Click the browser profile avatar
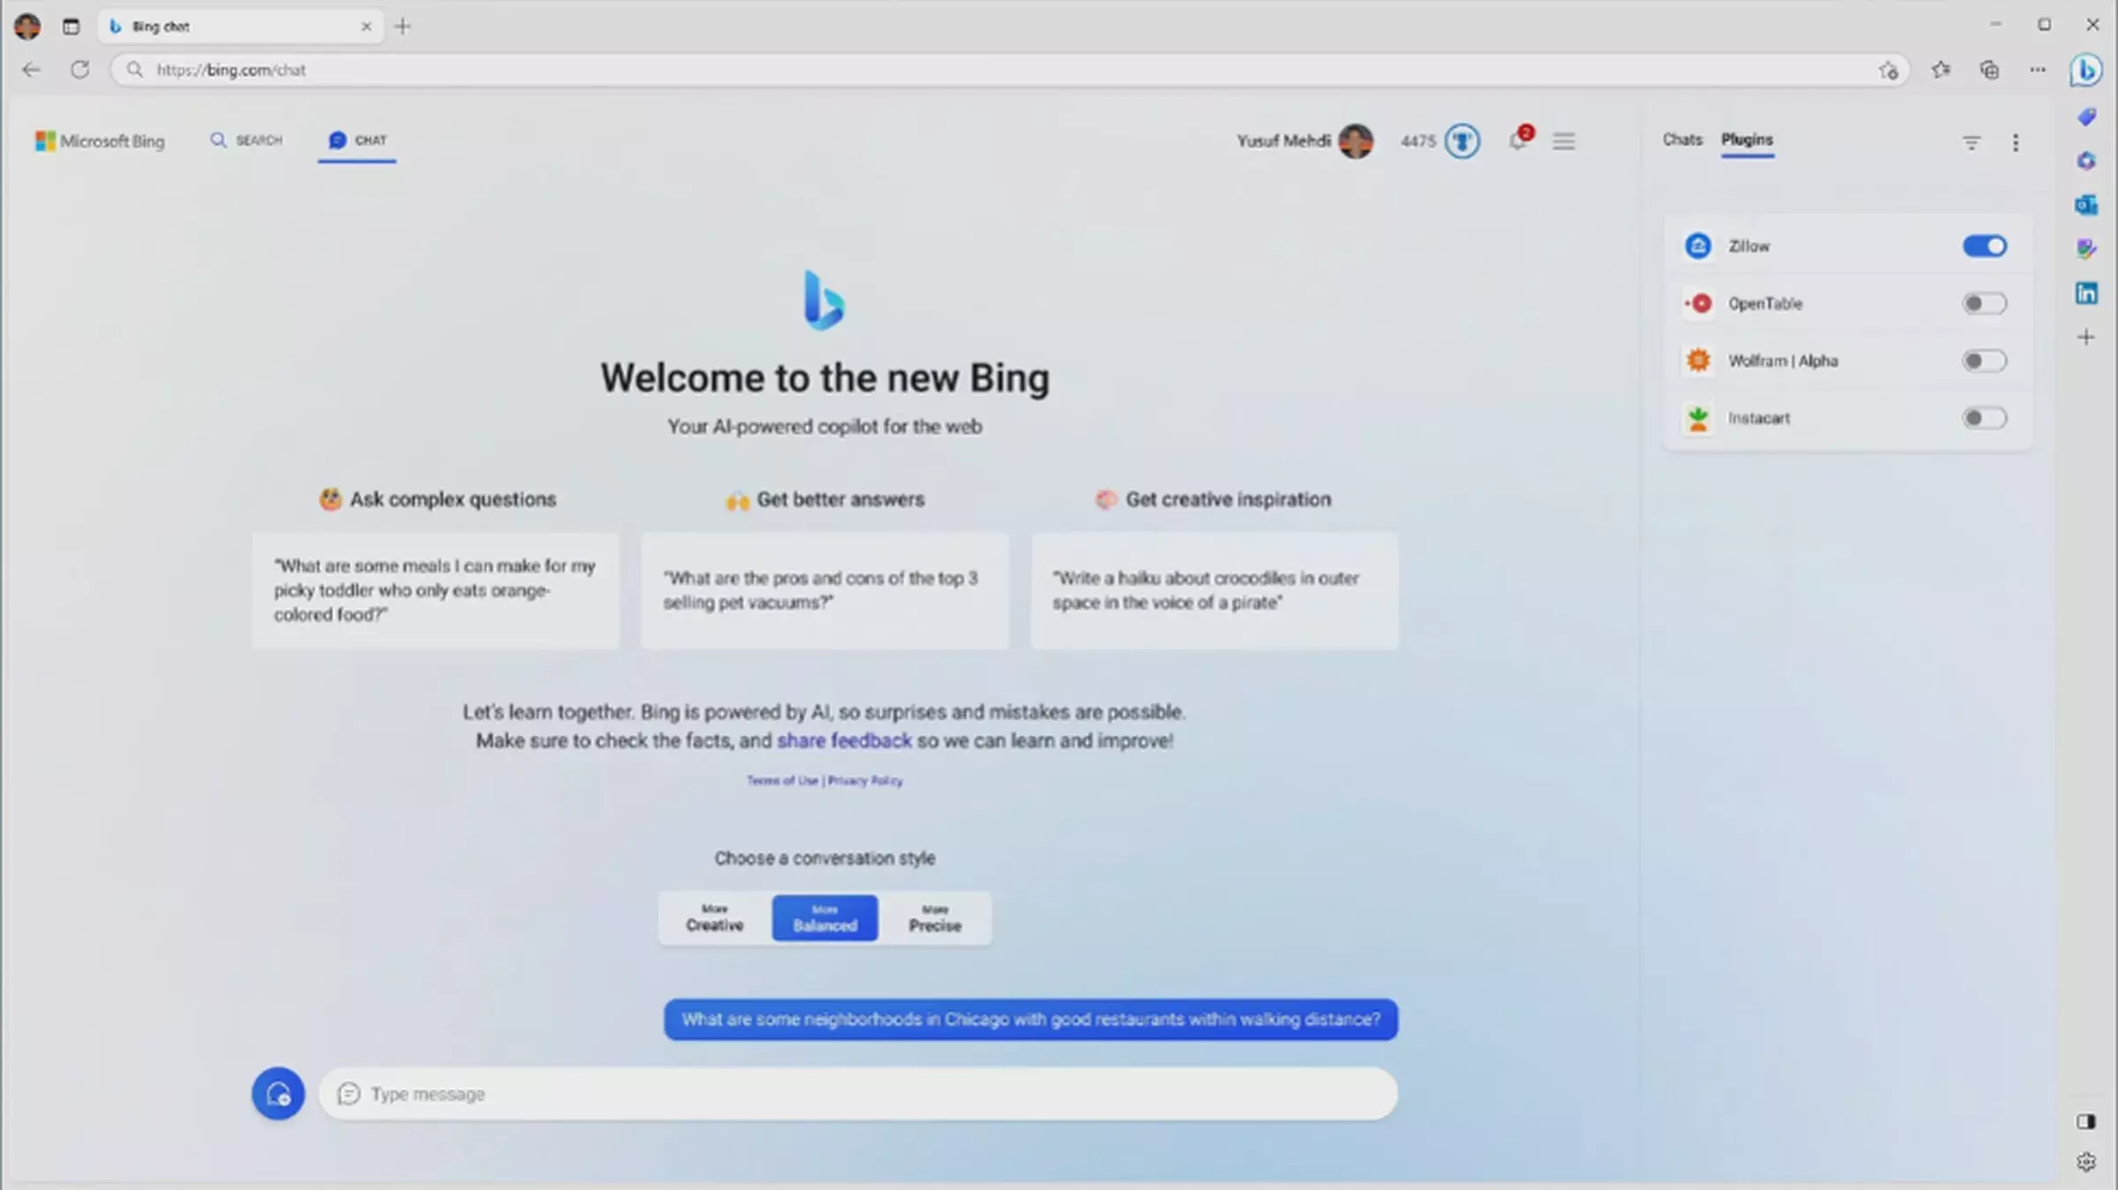The height and width of the screenshot is (1190, 2118). pyautogui.click(x=27, y=26)
